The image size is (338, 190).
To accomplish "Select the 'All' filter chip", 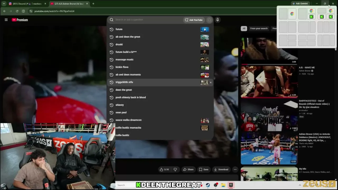I will tap(244, 28).
